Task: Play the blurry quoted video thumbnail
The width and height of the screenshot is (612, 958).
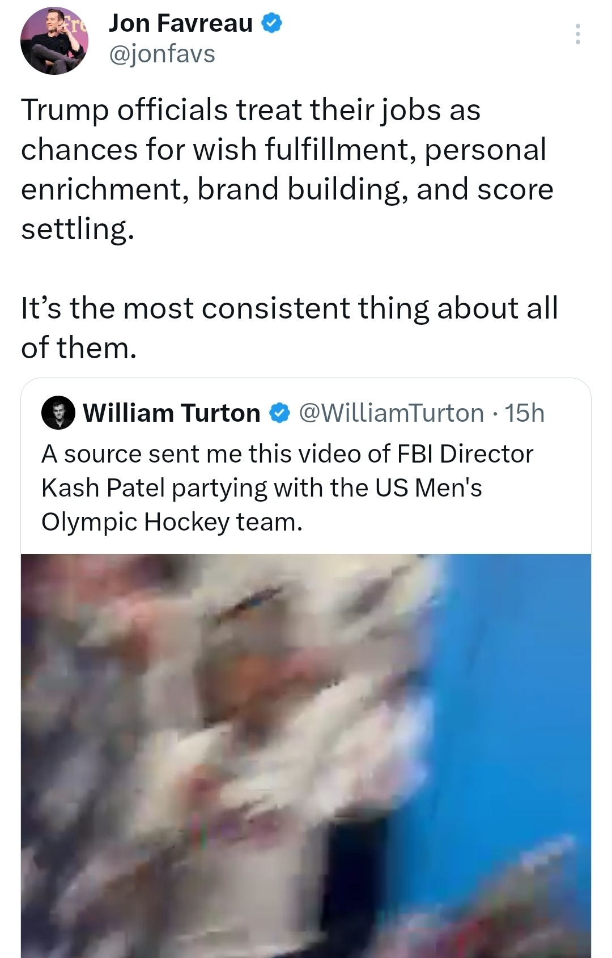Action: point(306,755)
